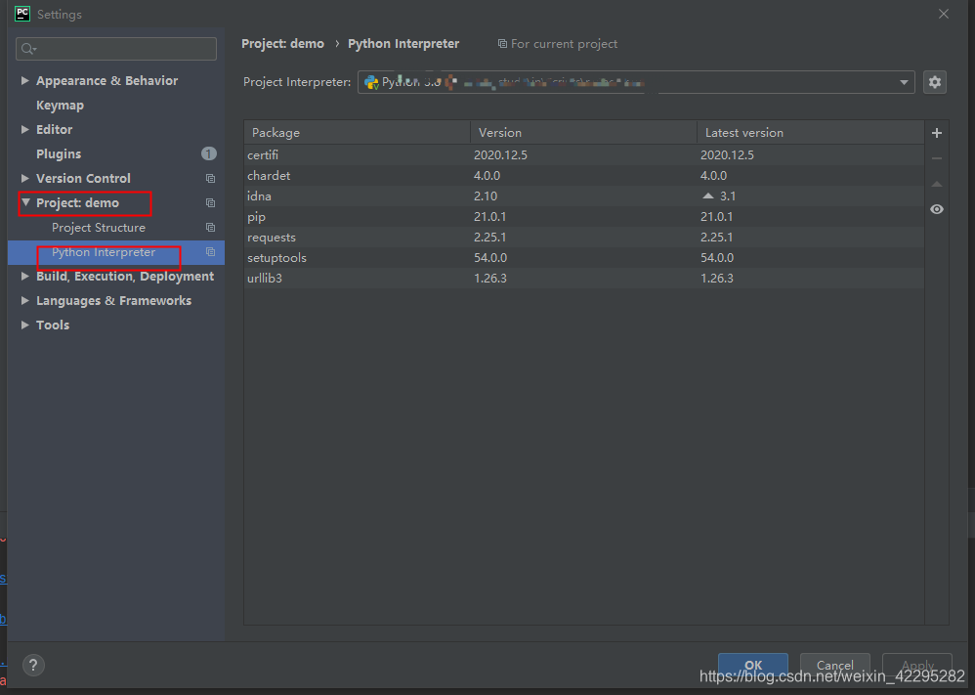Select the chardet package row

584,176
